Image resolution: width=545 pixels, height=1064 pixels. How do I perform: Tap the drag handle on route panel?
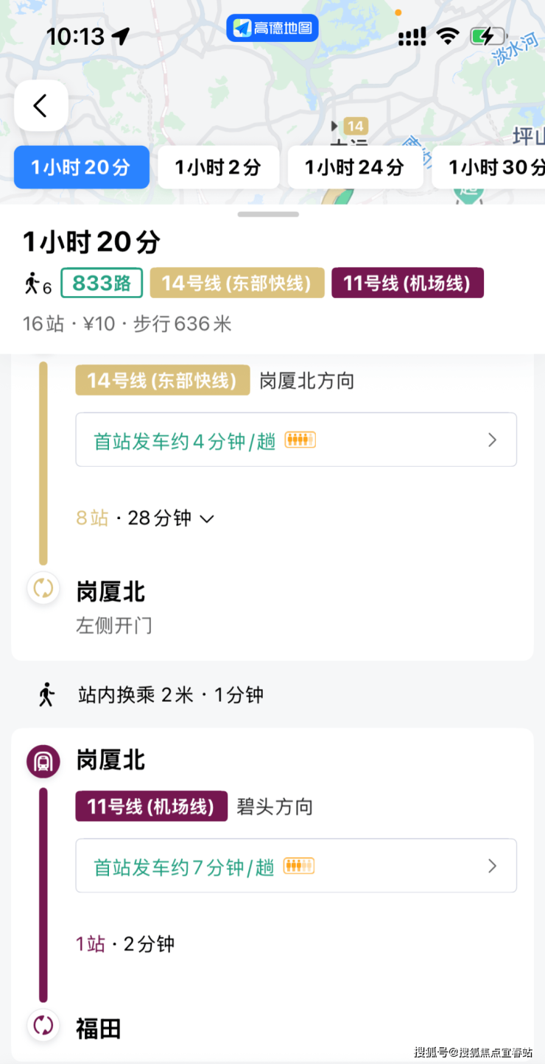[268, 214]
